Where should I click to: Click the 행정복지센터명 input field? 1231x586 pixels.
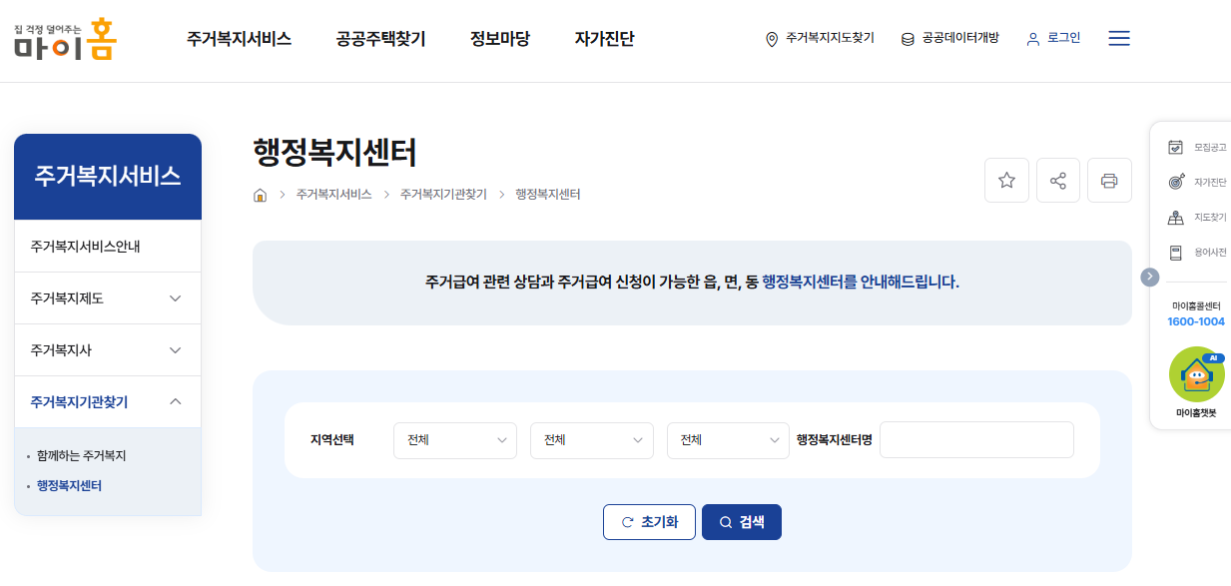click(975, 439)
